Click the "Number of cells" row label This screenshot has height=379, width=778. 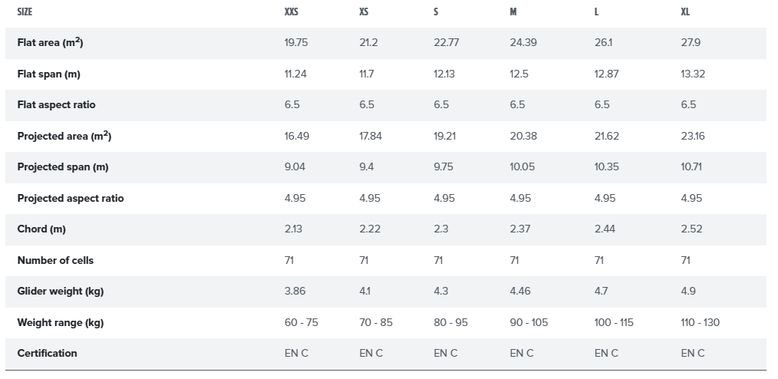coord(55,260)
